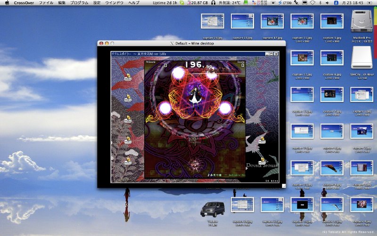The height and width of the screenshot is (236, 377).
Task: Close the ダブルスポイラー game window
Action: 276,54
